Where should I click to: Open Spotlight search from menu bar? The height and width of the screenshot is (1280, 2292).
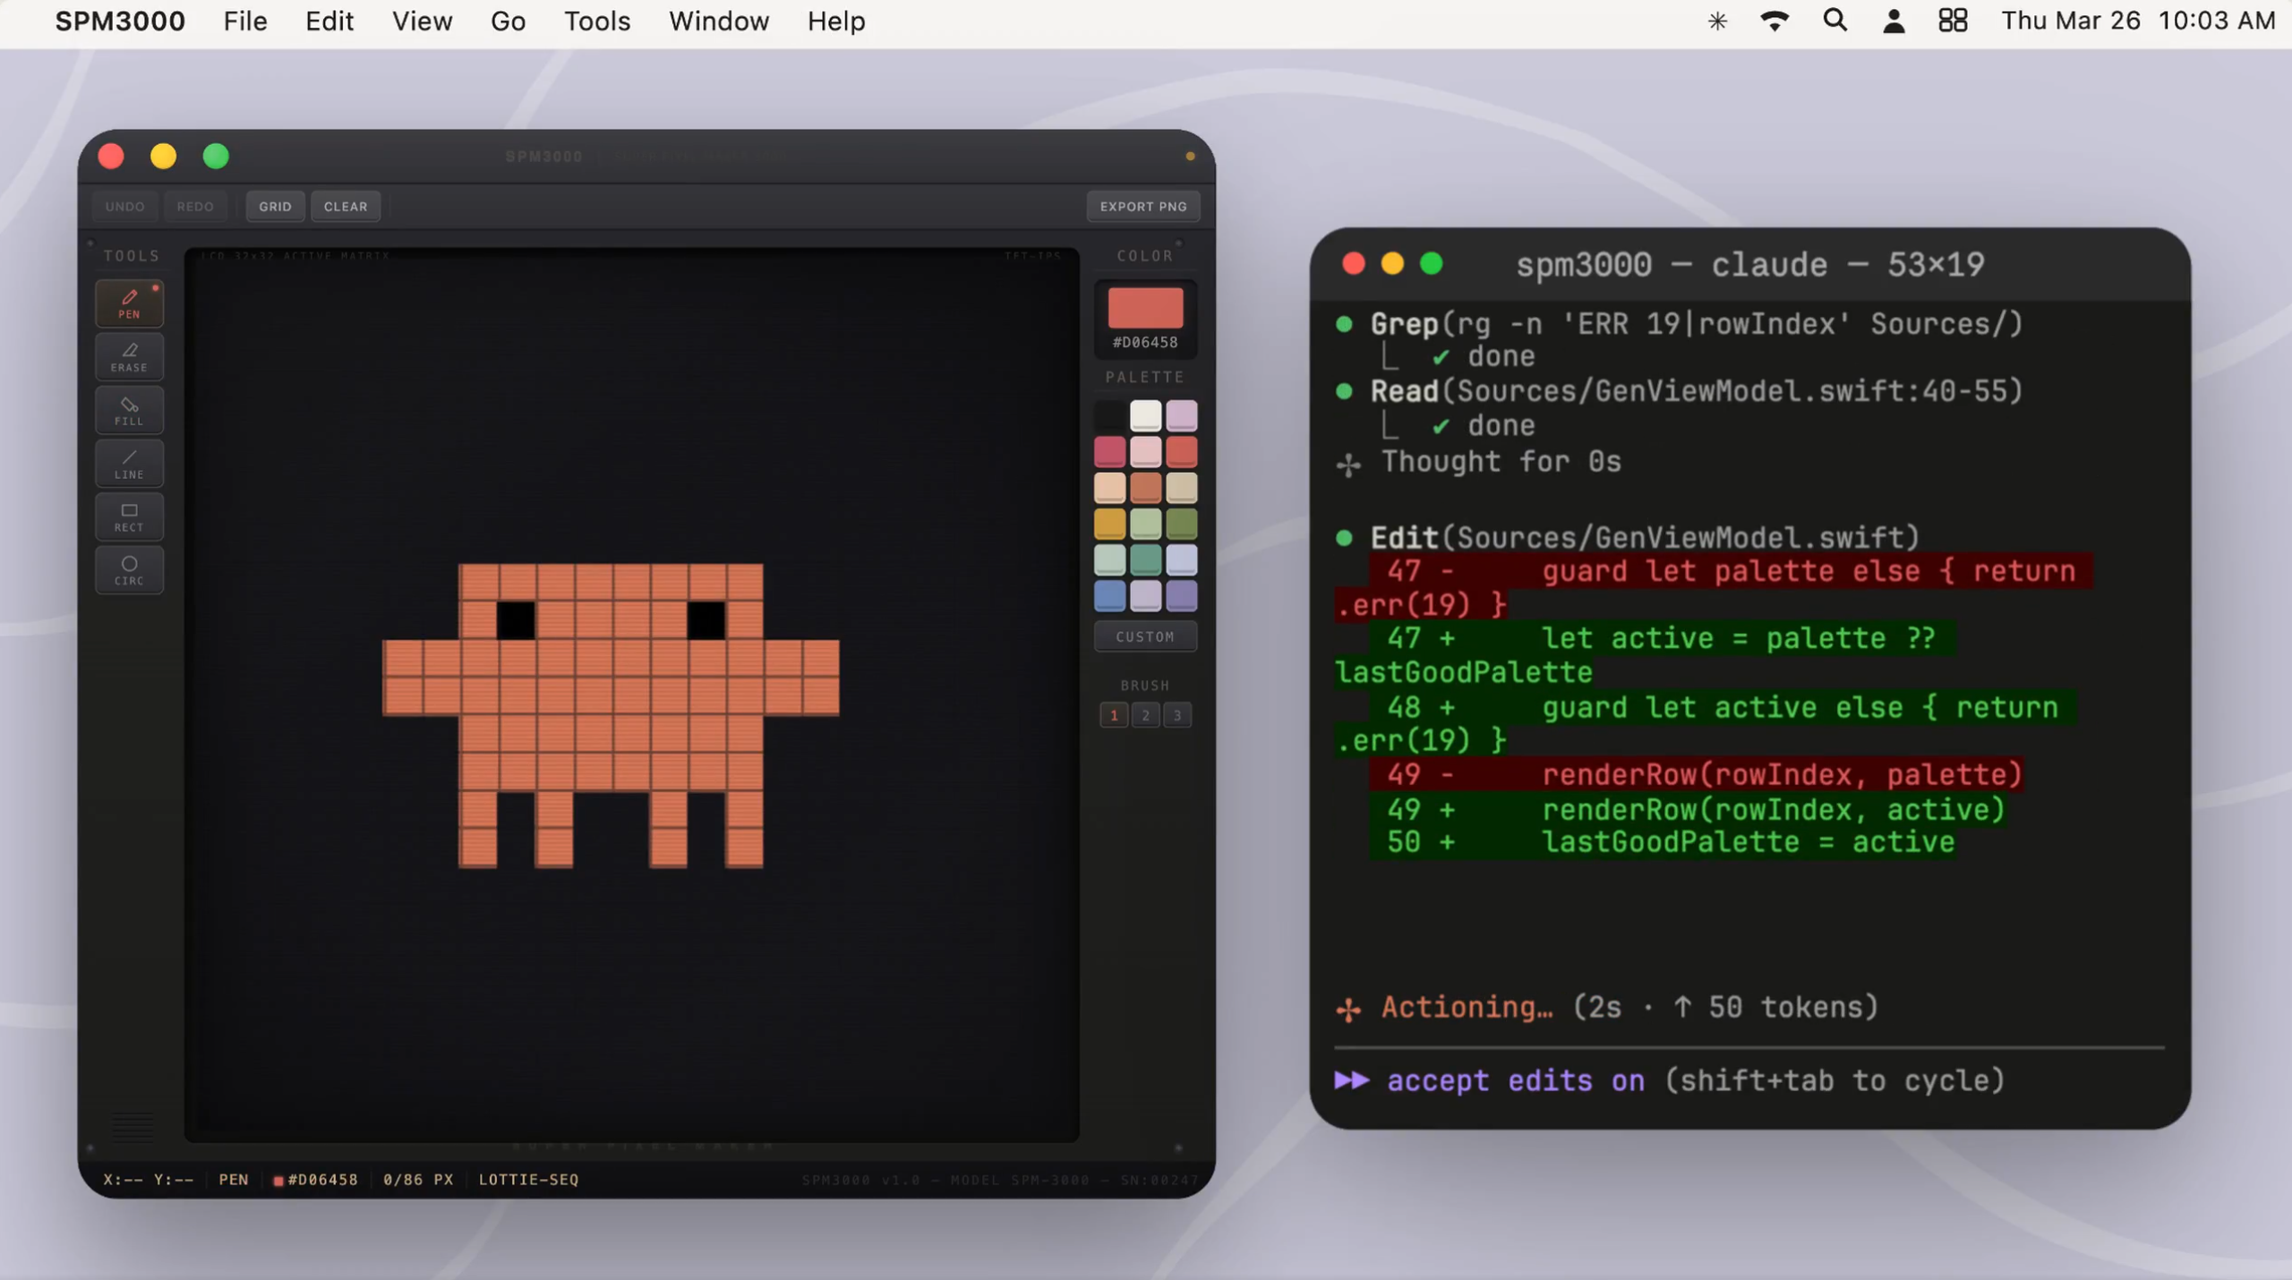(x=1834, y=21)
